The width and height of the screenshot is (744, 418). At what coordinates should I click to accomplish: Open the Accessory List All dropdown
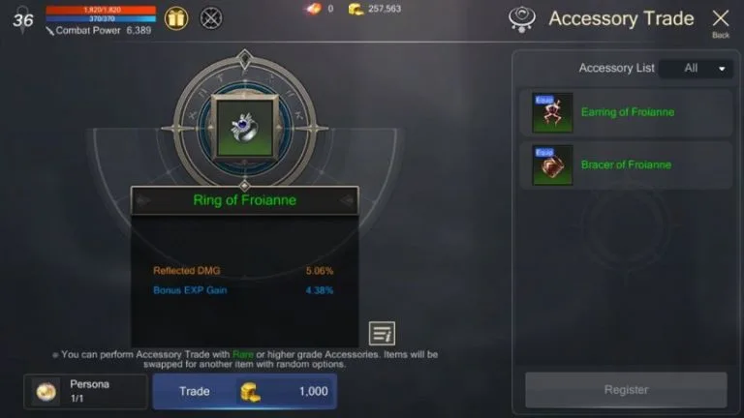tap(696, 69)
